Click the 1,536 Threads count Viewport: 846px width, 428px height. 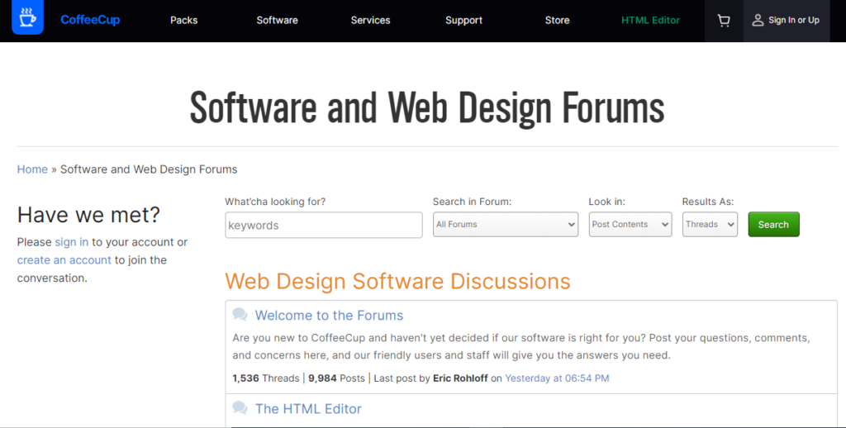(265, 378)
